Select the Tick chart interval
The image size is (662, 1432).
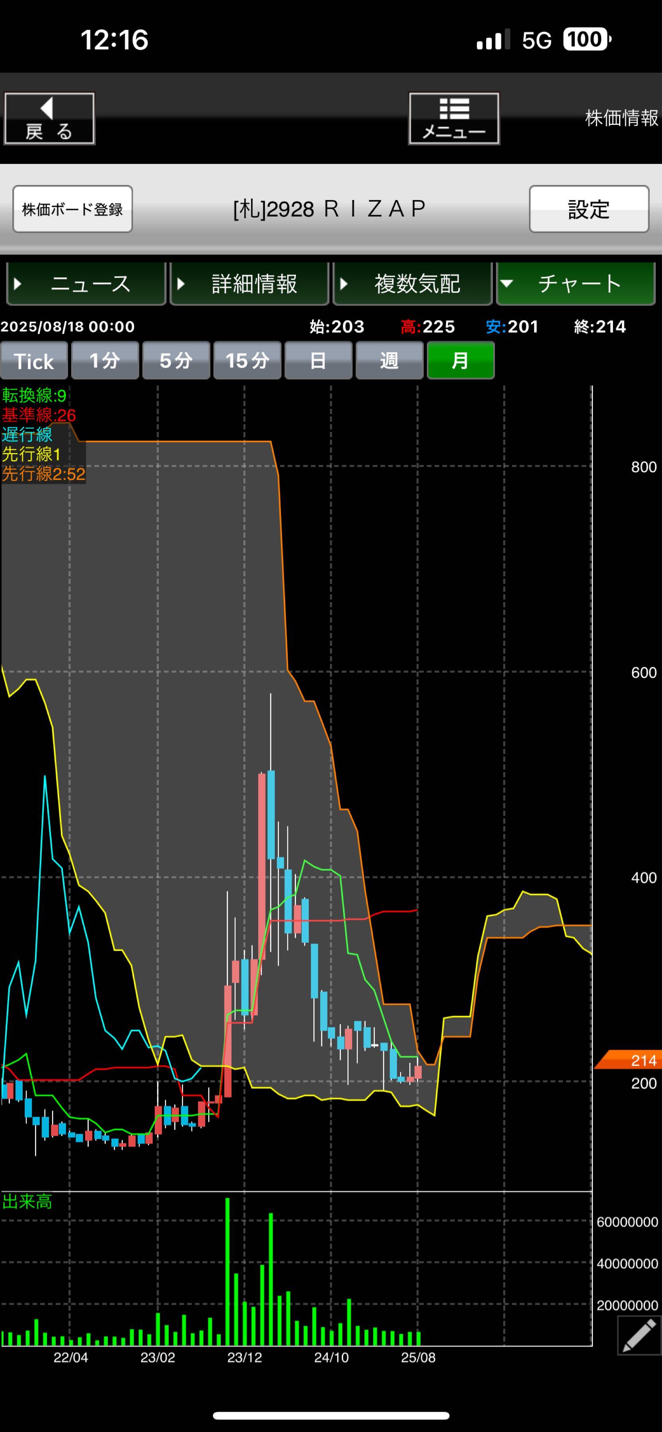(x=34, y=361)
